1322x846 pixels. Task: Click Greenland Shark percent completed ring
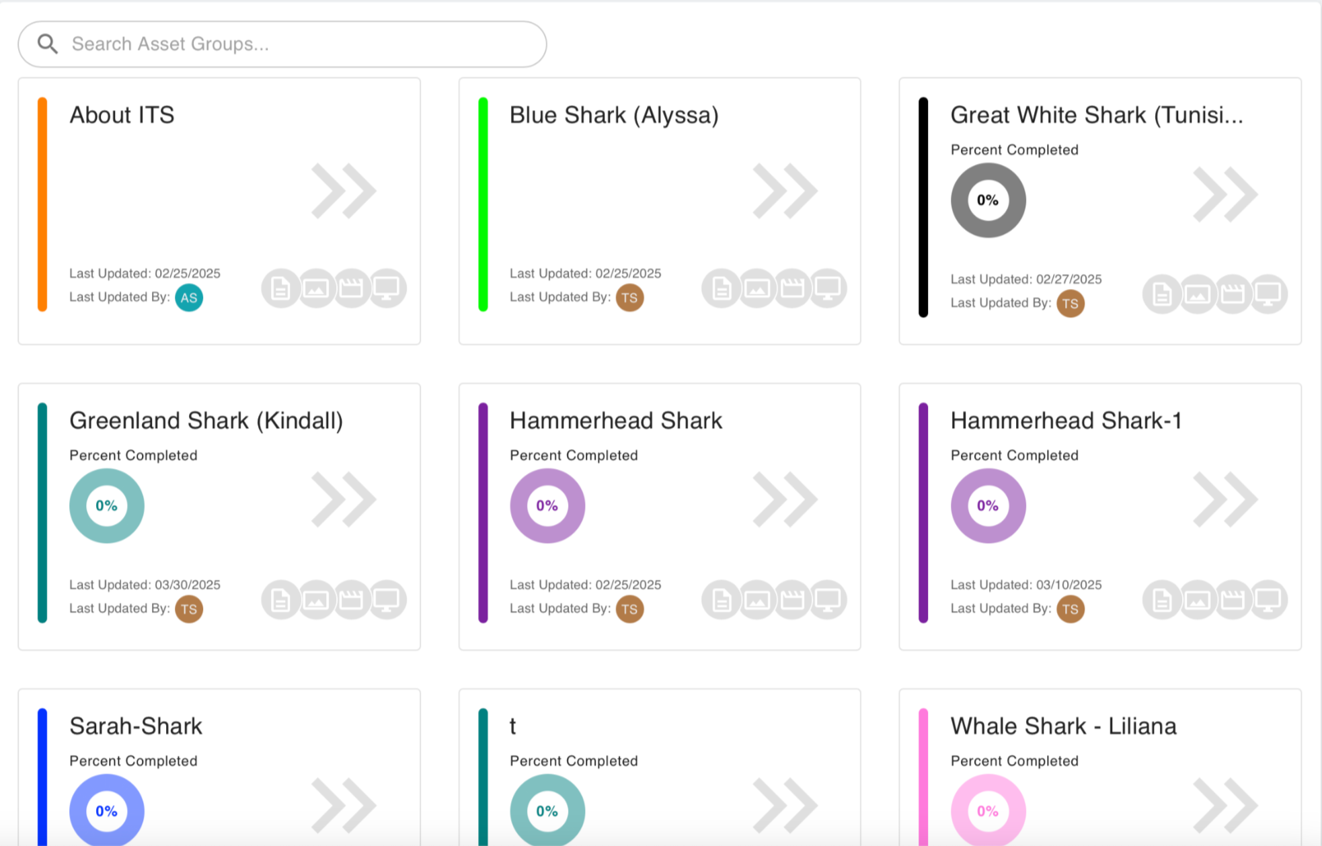[107, 506]
